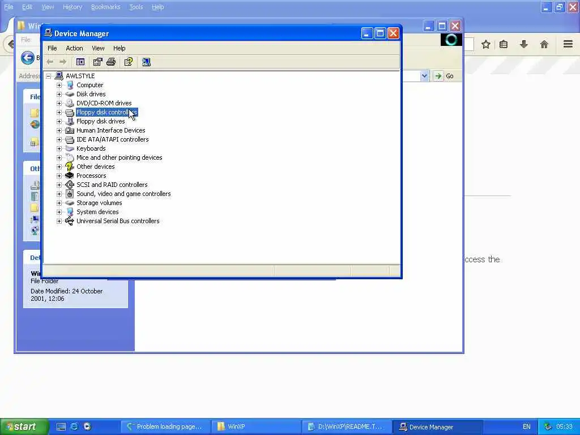Click the Processors chip icon
The width and height of the screenshot is (580, 435).
[x=70, y=176]
